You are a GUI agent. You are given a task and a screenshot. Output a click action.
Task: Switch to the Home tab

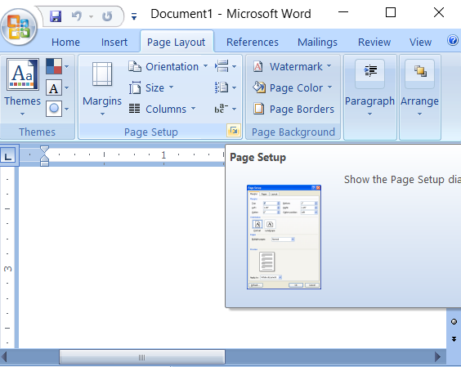click(65, 42)
